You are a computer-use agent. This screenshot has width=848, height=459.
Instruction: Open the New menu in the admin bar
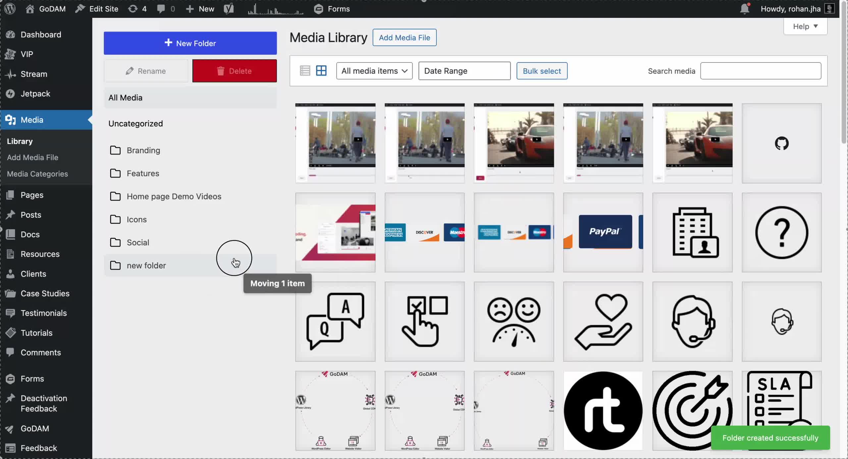tap(200, 9)
